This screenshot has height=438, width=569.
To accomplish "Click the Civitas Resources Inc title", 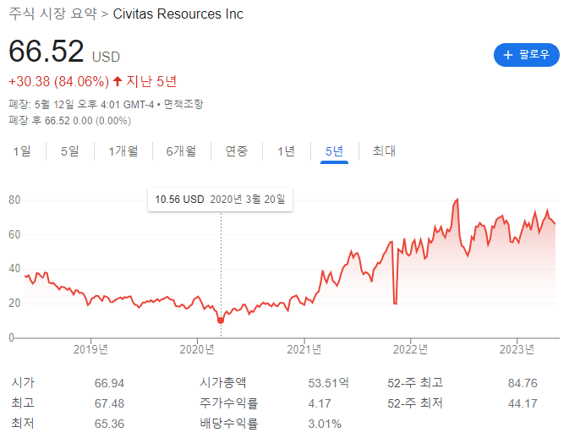I will coord(178,14).
